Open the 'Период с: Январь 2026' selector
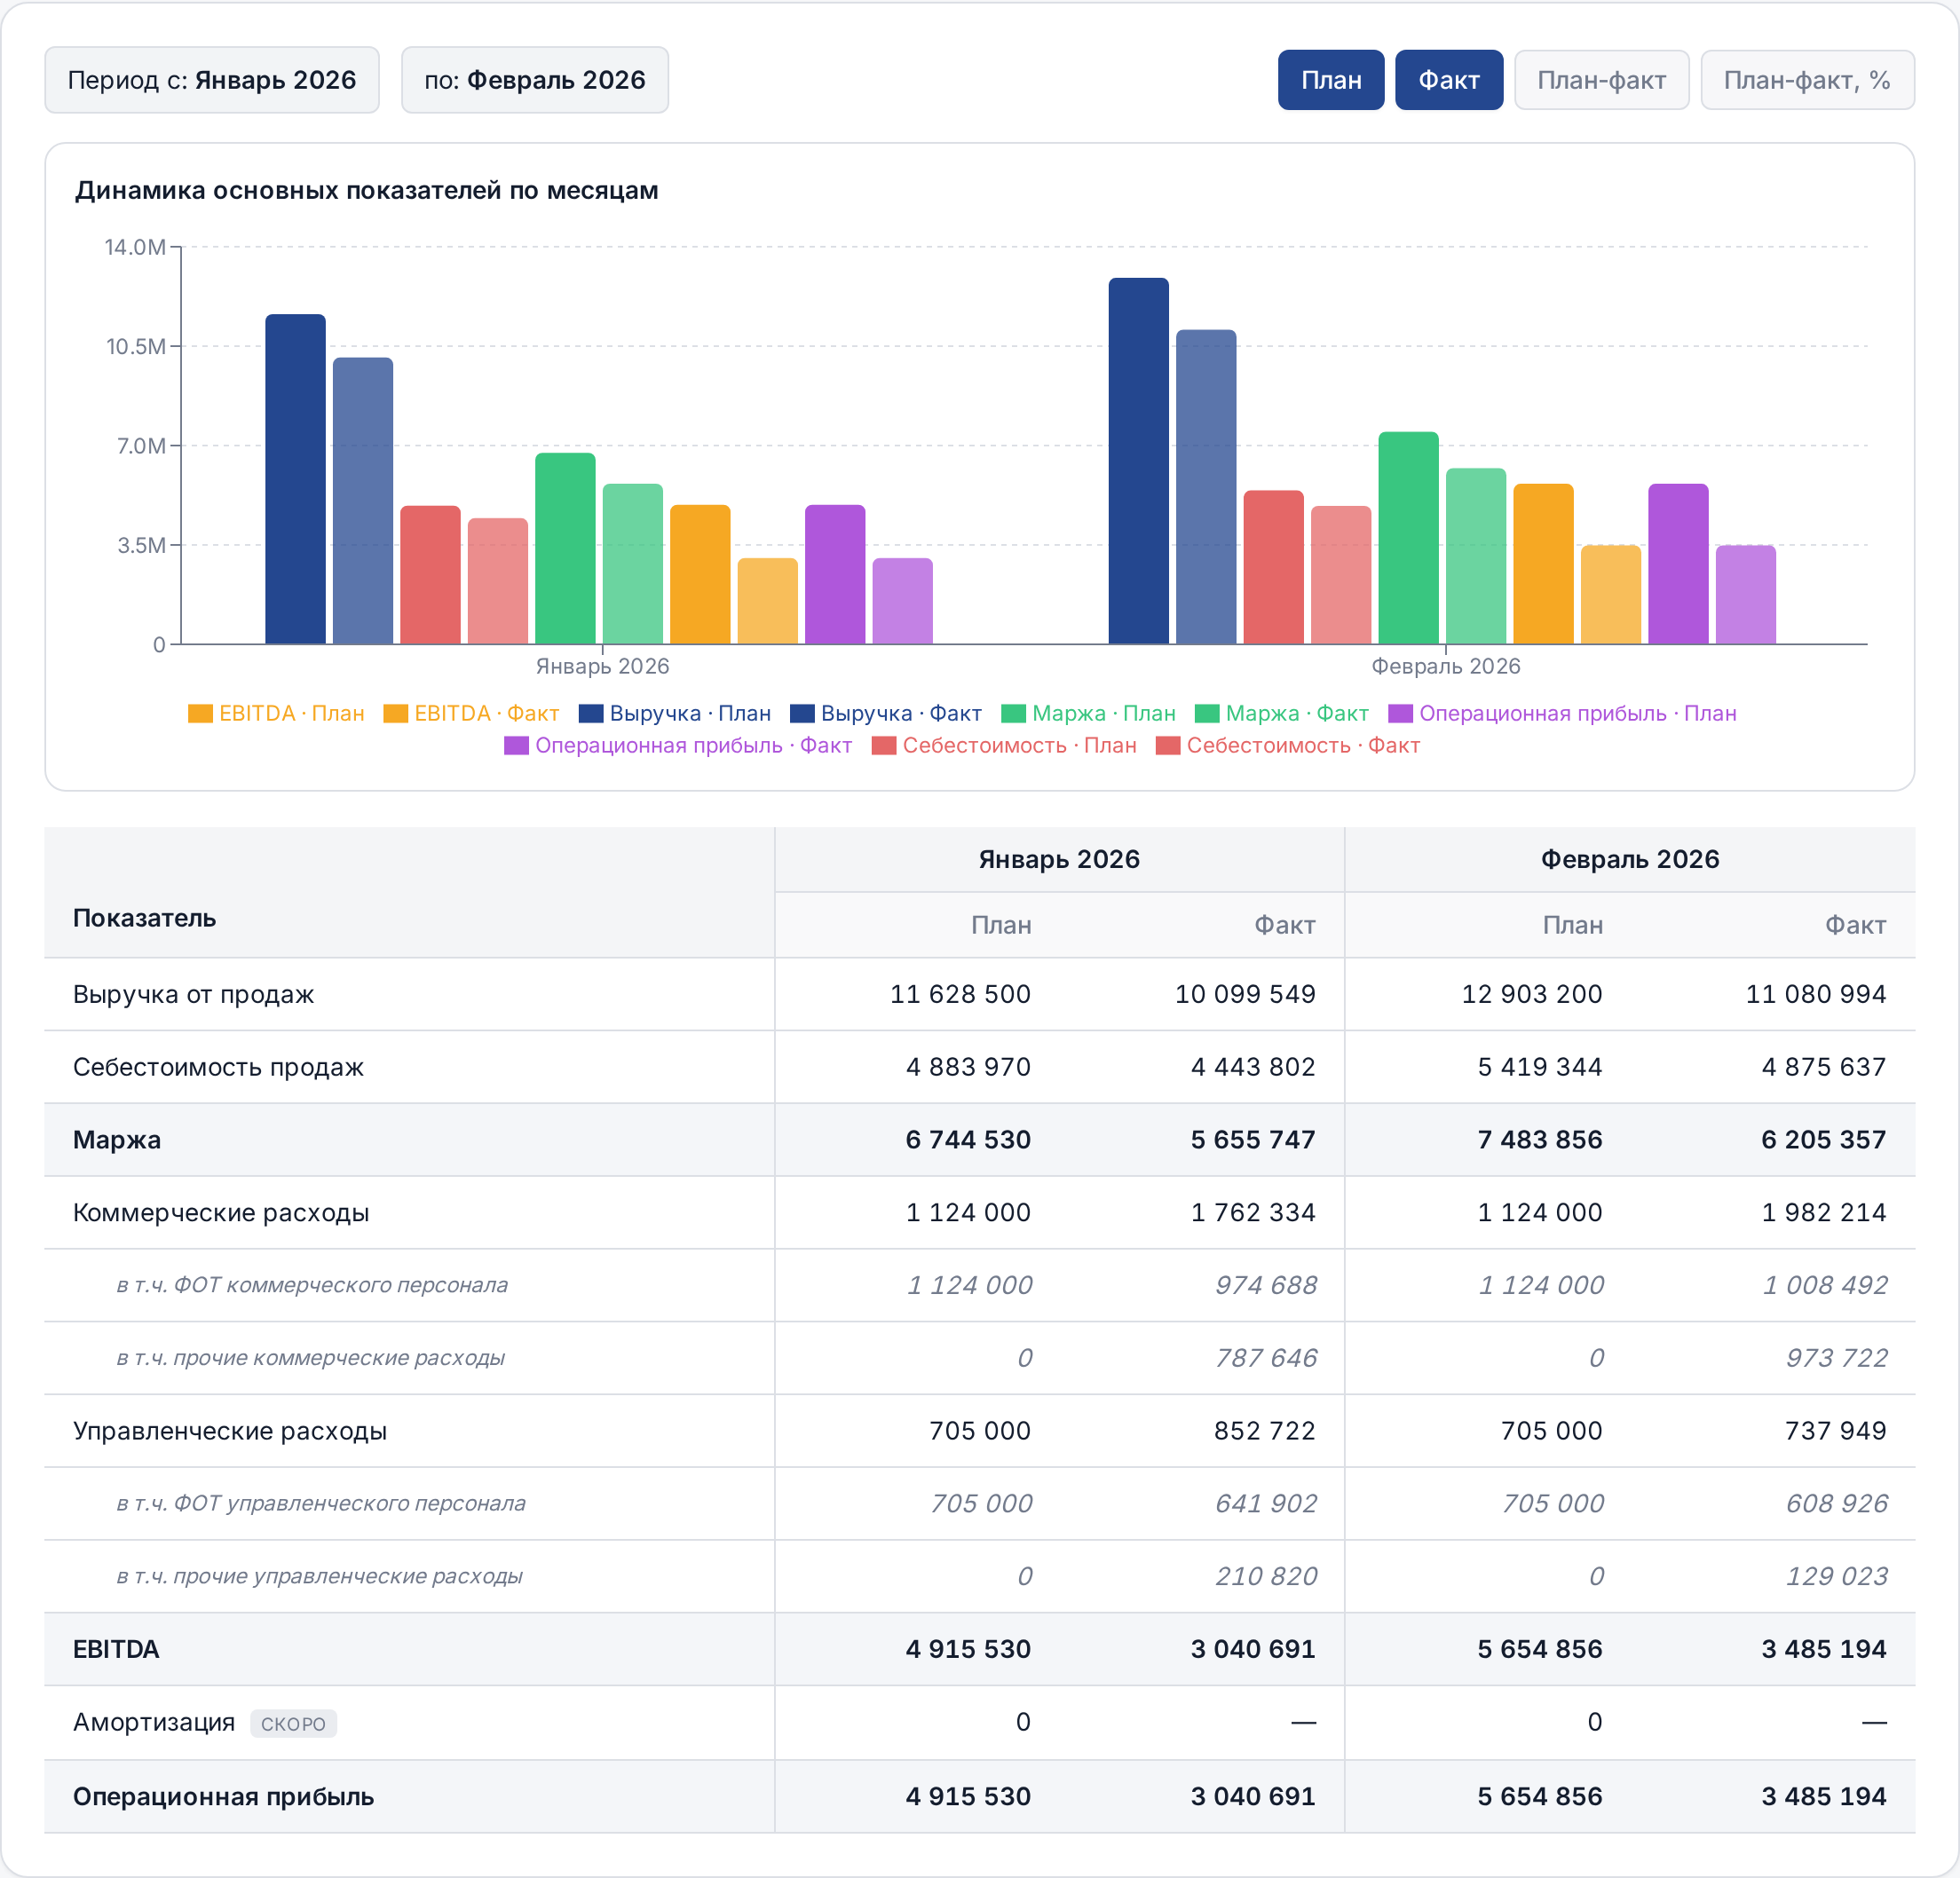The height and width of the screenshot is (1878, 1960). click(x=212, y=80)
